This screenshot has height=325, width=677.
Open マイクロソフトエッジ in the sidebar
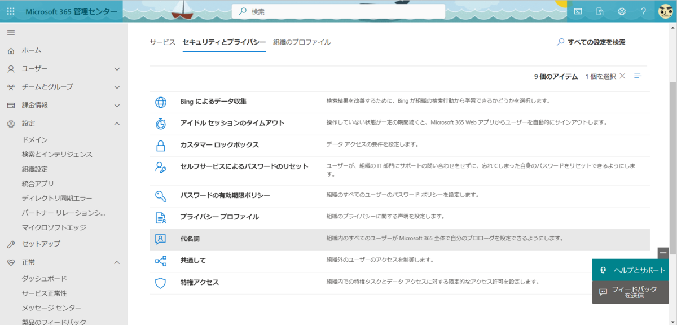click(54, 228)
